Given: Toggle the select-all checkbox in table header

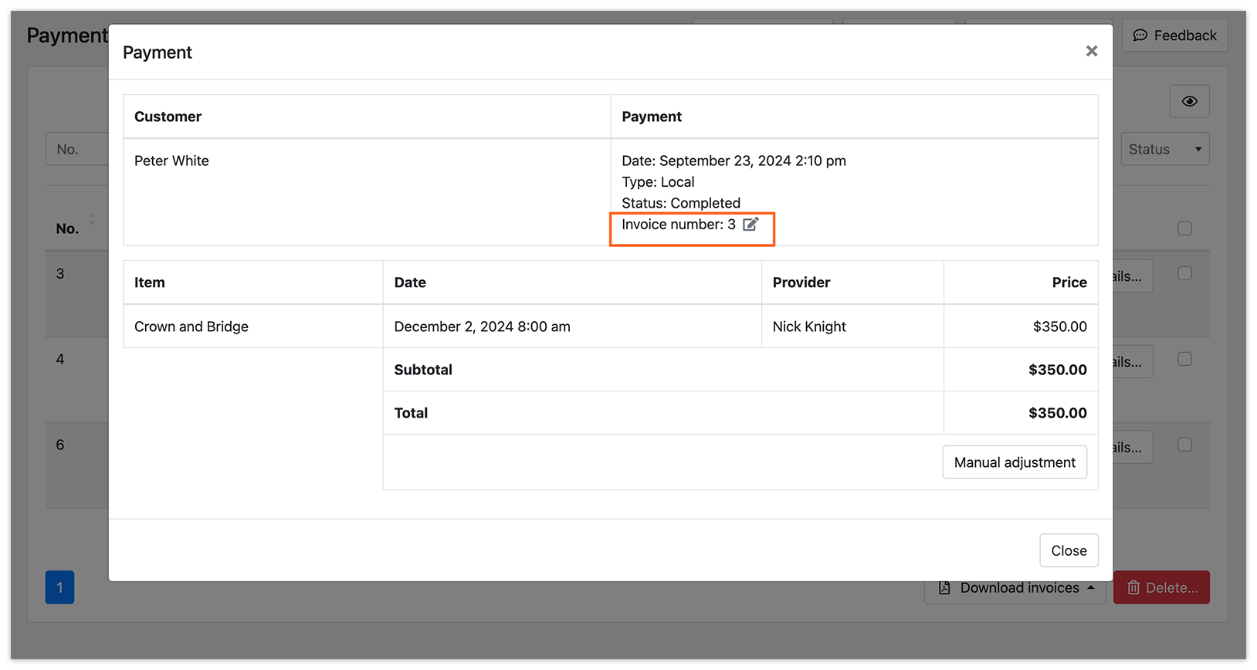Looking at the screenshot, I should coord(1184,228).
